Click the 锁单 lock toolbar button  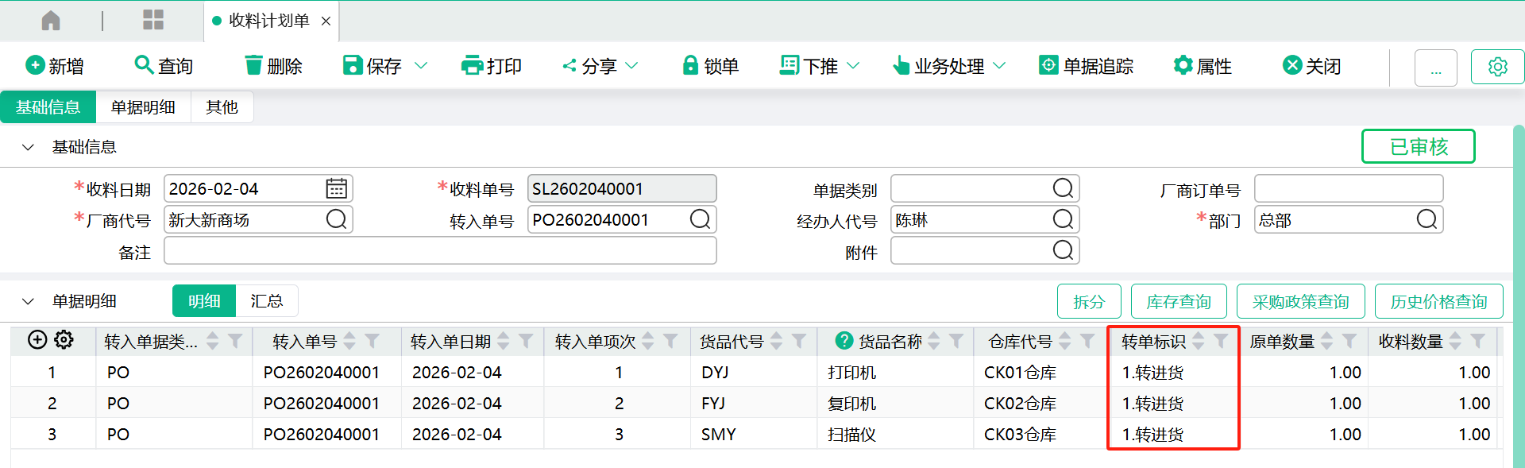pyautogui.click(x=711, y=66)
